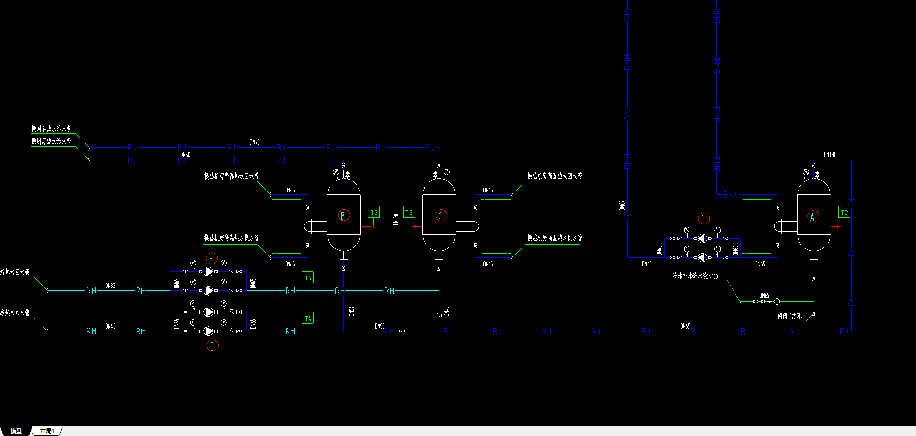Click the valve on drain pipe below tank B
Image resolution: width=916 pixels, height=436 pixels.
[x=343, y=268]
